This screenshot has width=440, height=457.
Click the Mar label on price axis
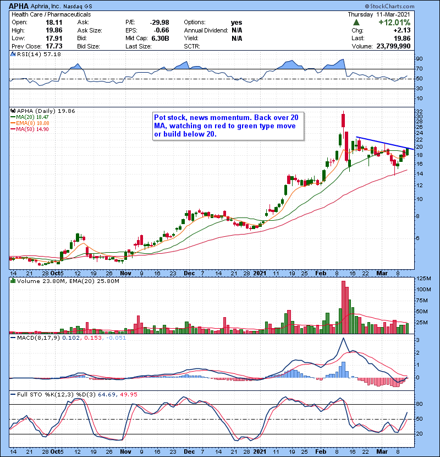(382, 273)
